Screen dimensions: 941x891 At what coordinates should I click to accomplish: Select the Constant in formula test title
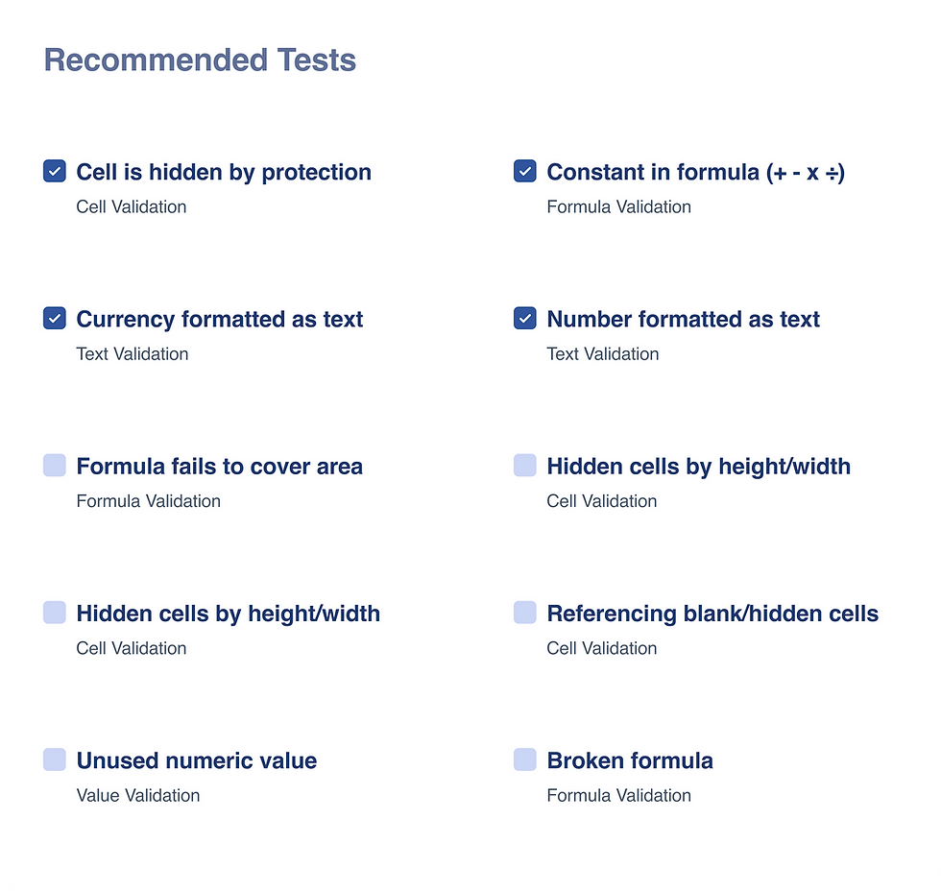(x=695, y=173)
